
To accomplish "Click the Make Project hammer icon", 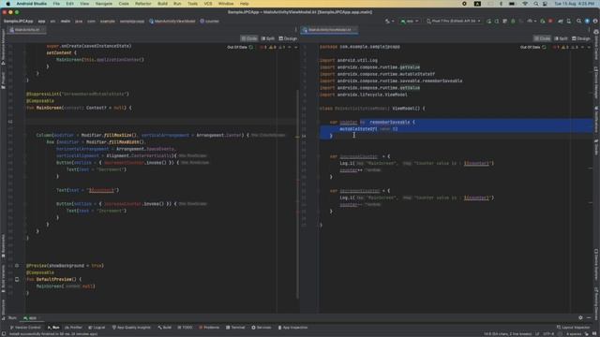I will [388, 21].
